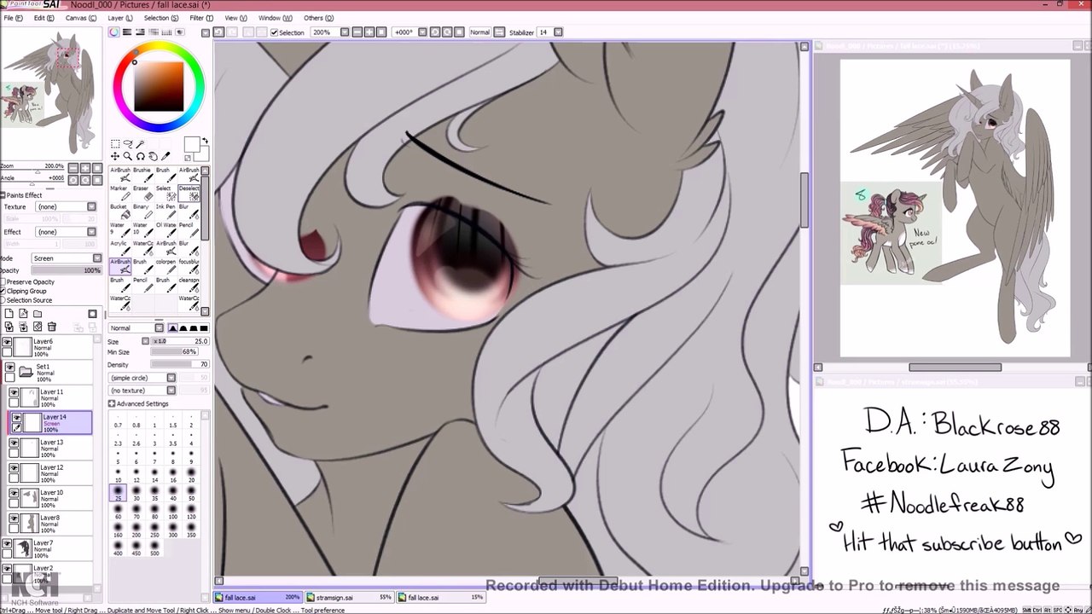The image size is (1092, 614).
Task: Undo using the toolbar arrow
Action: (x=219, y=32)
